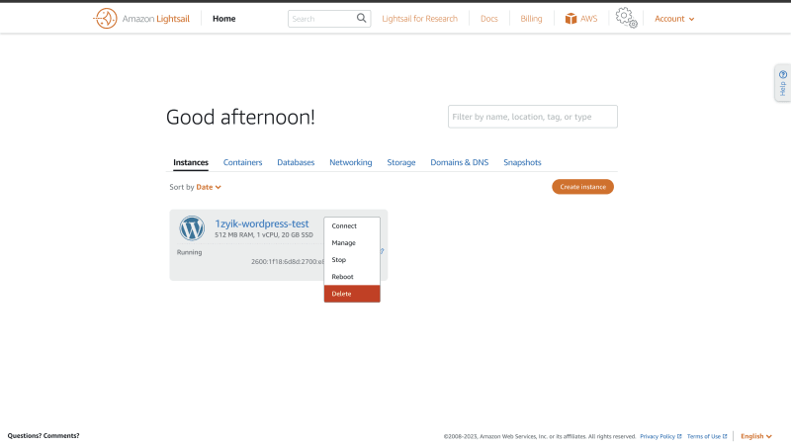Switch to the Containers tab

(242, 162)
